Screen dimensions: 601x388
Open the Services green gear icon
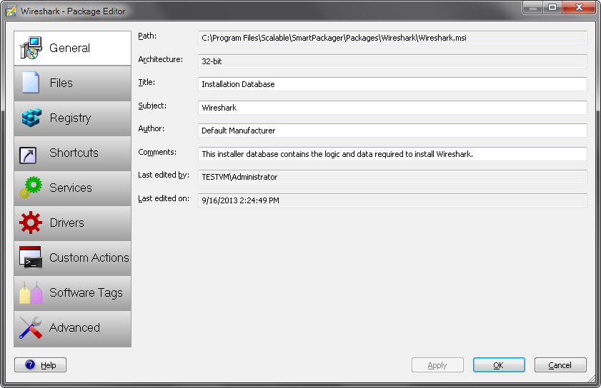(x=30, y=188)
